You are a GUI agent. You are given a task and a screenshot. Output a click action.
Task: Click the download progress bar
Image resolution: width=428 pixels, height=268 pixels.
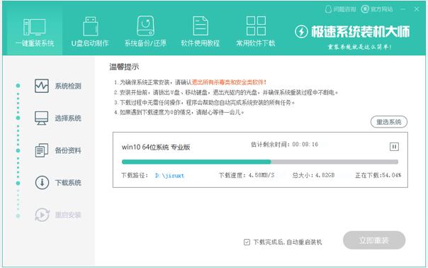pyautogui.click(x=260, y=162)
